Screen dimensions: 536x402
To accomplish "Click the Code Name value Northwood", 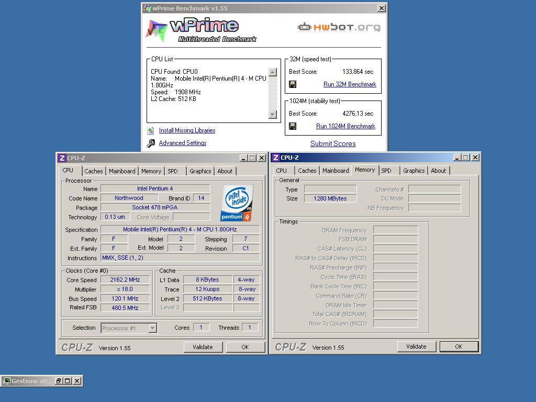I will tap(129, 198).
